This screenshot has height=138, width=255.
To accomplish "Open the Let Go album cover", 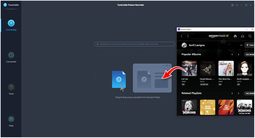I will (x=189, y=68).
